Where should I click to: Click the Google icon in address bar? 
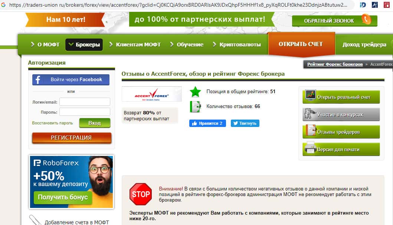pyautogui.click(x=3, y=5)
